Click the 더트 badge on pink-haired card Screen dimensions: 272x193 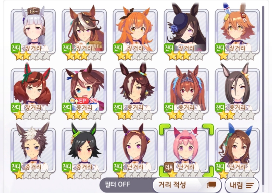click(x=169, y=167)
